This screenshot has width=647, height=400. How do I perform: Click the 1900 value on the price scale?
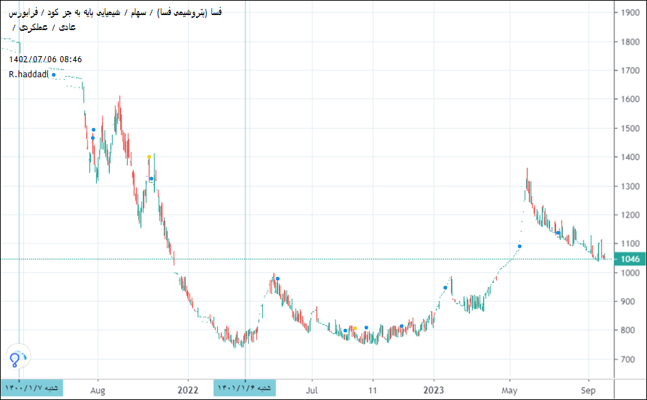(629, 13)
